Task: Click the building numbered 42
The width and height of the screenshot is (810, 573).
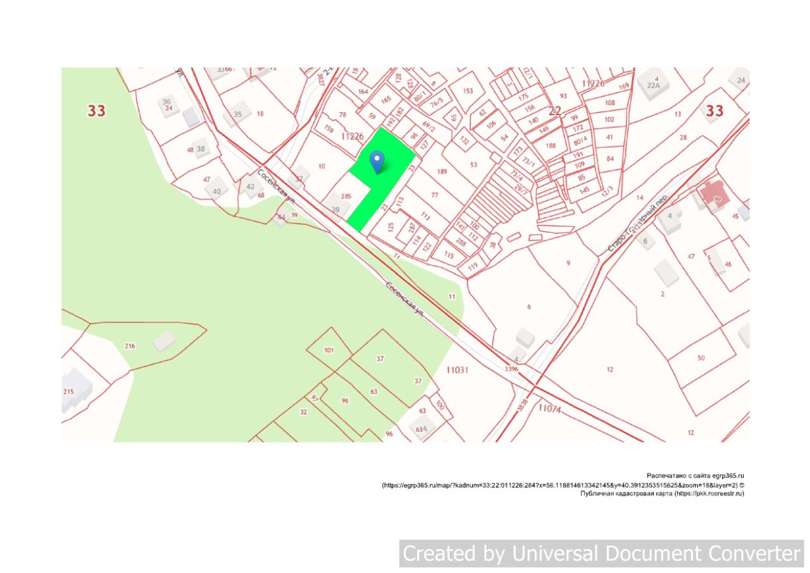Action: [251, 186]
